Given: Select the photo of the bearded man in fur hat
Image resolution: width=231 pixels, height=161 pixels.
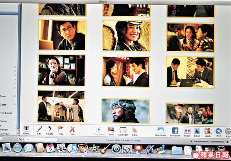Looking at the screenshot, I should (126, 111).
